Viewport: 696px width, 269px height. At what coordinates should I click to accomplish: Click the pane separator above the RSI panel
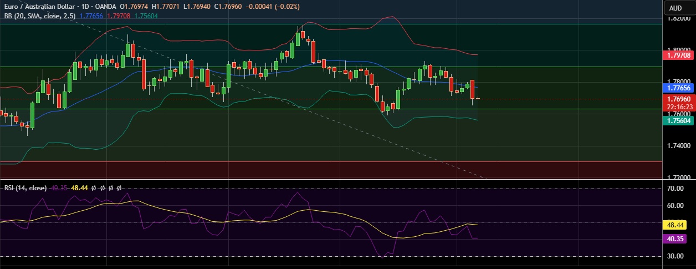click(332, 179)
